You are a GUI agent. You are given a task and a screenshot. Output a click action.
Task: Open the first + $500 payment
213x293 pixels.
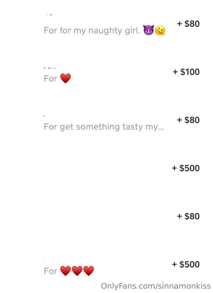[x=186, y=168]
